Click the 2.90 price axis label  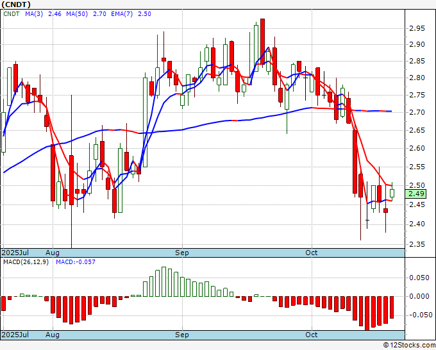click(x=417, y=44)
